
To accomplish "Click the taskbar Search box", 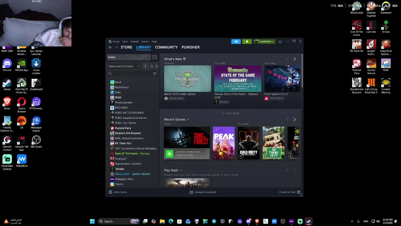I will pos(118,222).
